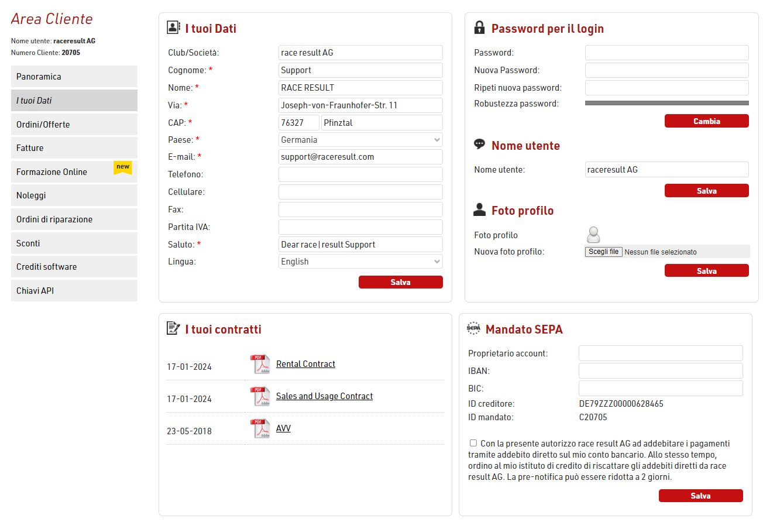
Task: Click the Sales and Usage Contract PDF icon
Action: tap(260, 396)
